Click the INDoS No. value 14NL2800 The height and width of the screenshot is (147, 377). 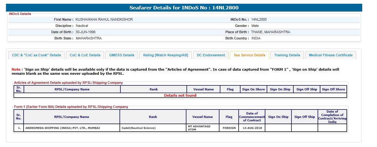coord(259,19)
